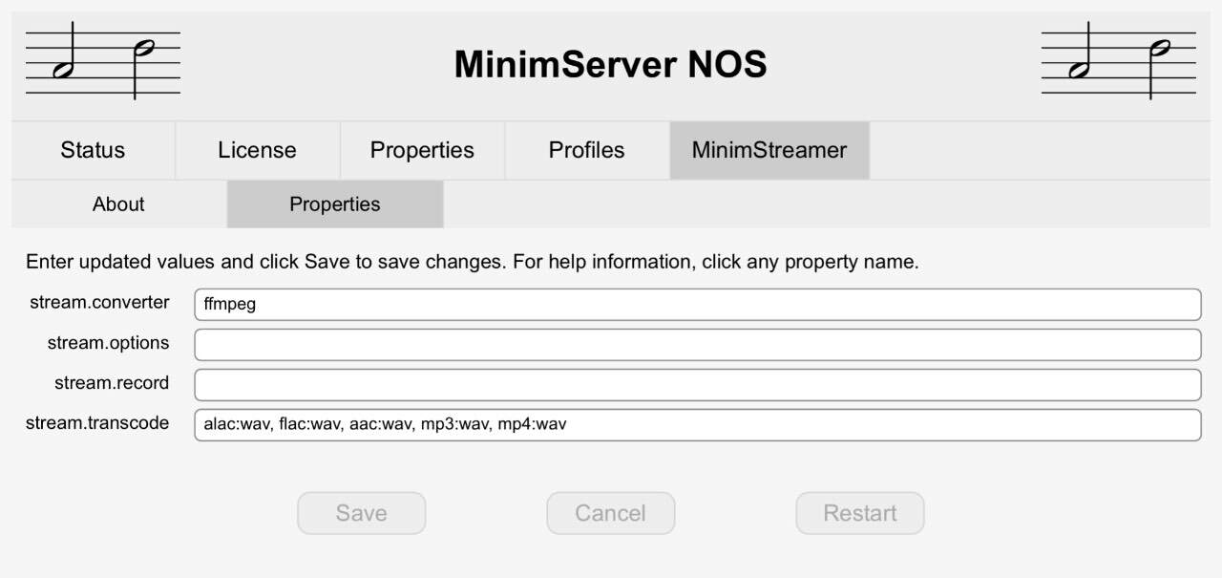Click the stream.converter property name for help
1222x578 pixels.
pos(99,303)
